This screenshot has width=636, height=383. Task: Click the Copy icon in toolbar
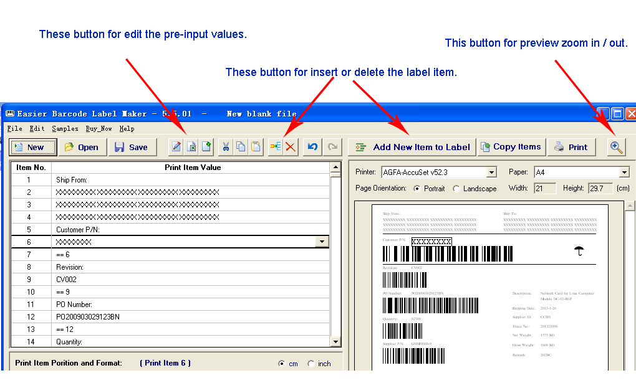[241, 147]
